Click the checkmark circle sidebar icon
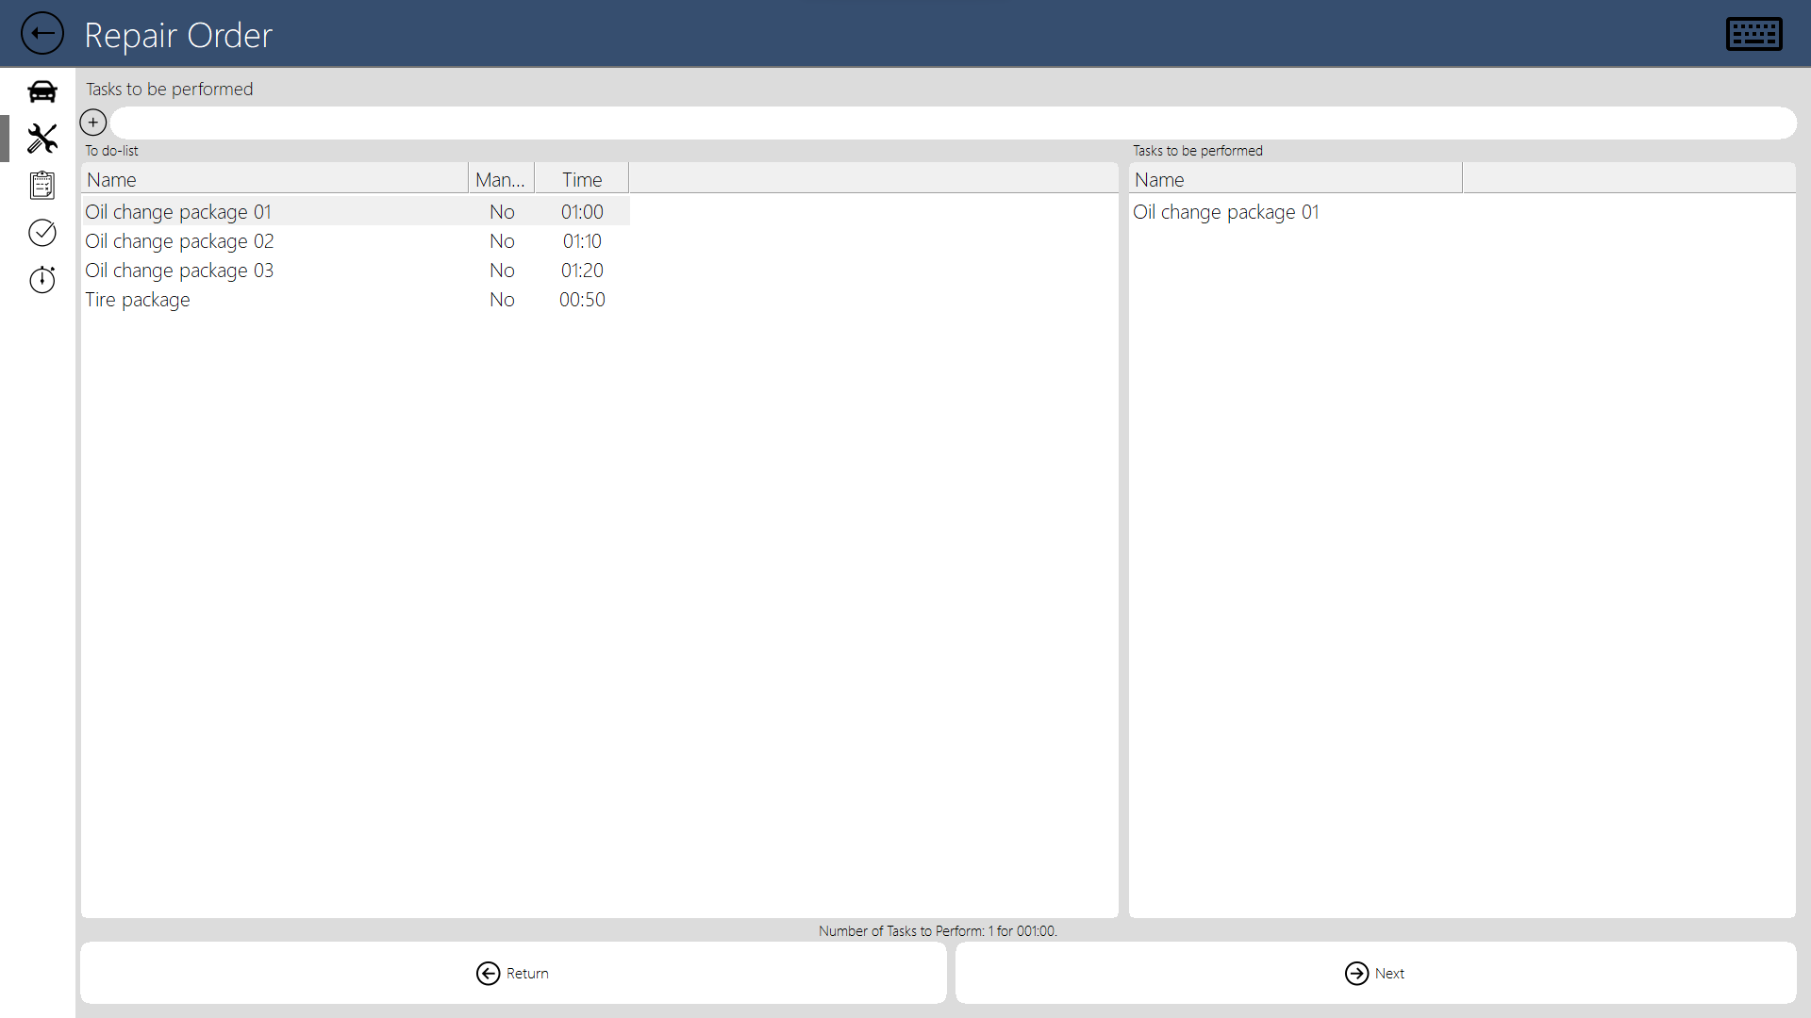Viewport: 1811px width, 1018px height. tap(42, 232)
